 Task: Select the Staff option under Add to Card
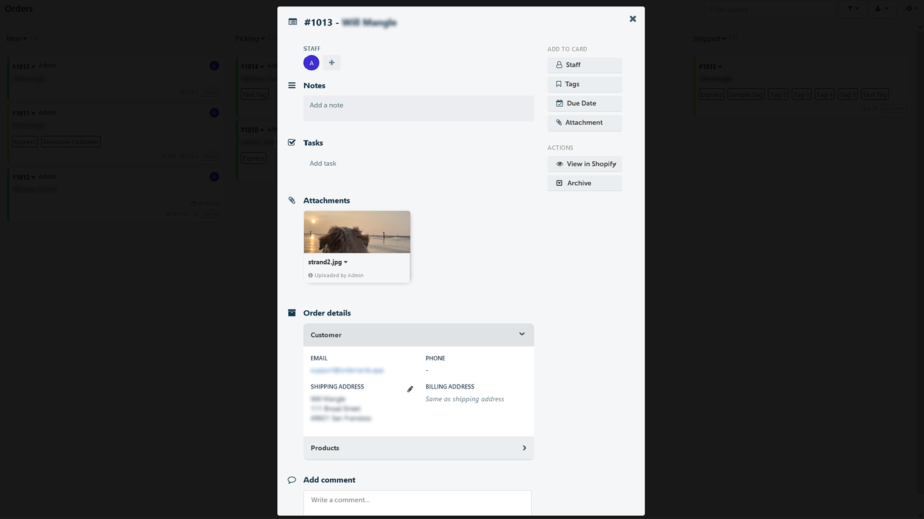click(584, 65)
